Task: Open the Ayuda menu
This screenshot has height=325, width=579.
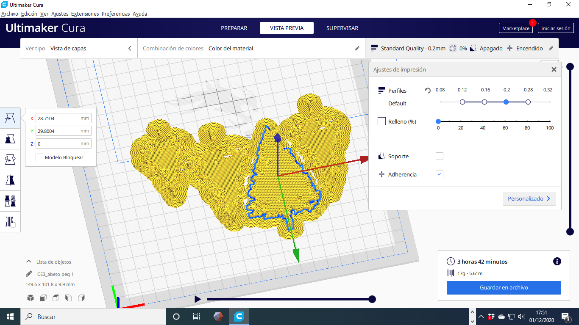Action: tap(140, 14)
